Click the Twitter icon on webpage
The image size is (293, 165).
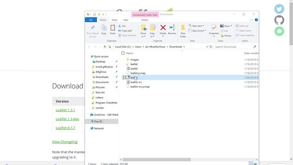279,9
